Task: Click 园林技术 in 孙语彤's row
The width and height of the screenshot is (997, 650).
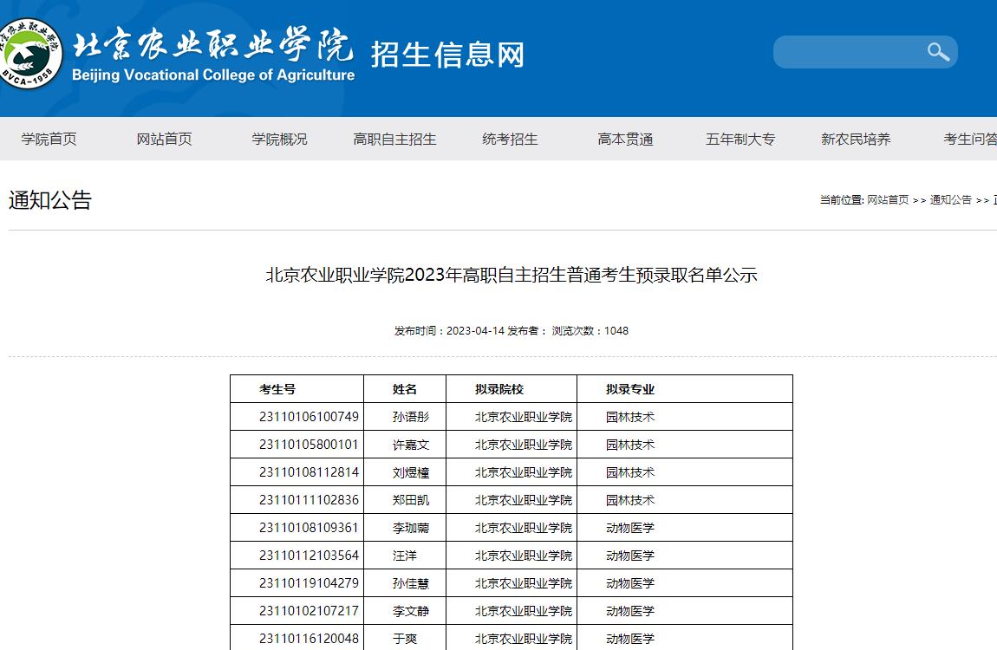Action: click(x=630, y=417)
